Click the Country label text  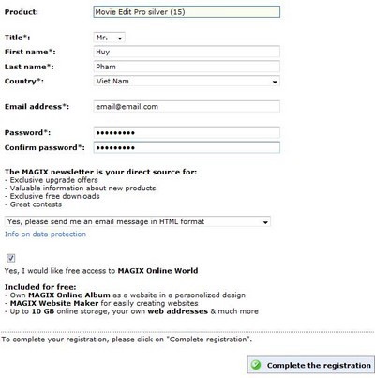point(24,82)
